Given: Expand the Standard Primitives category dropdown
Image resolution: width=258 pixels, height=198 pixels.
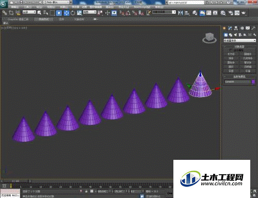Looking at the screenshot, I should (x=239, y=41).
